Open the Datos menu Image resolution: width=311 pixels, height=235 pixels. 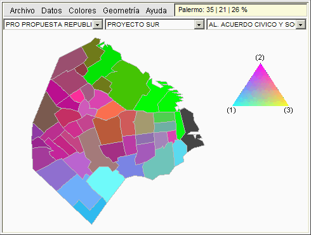tap(51, 10)
